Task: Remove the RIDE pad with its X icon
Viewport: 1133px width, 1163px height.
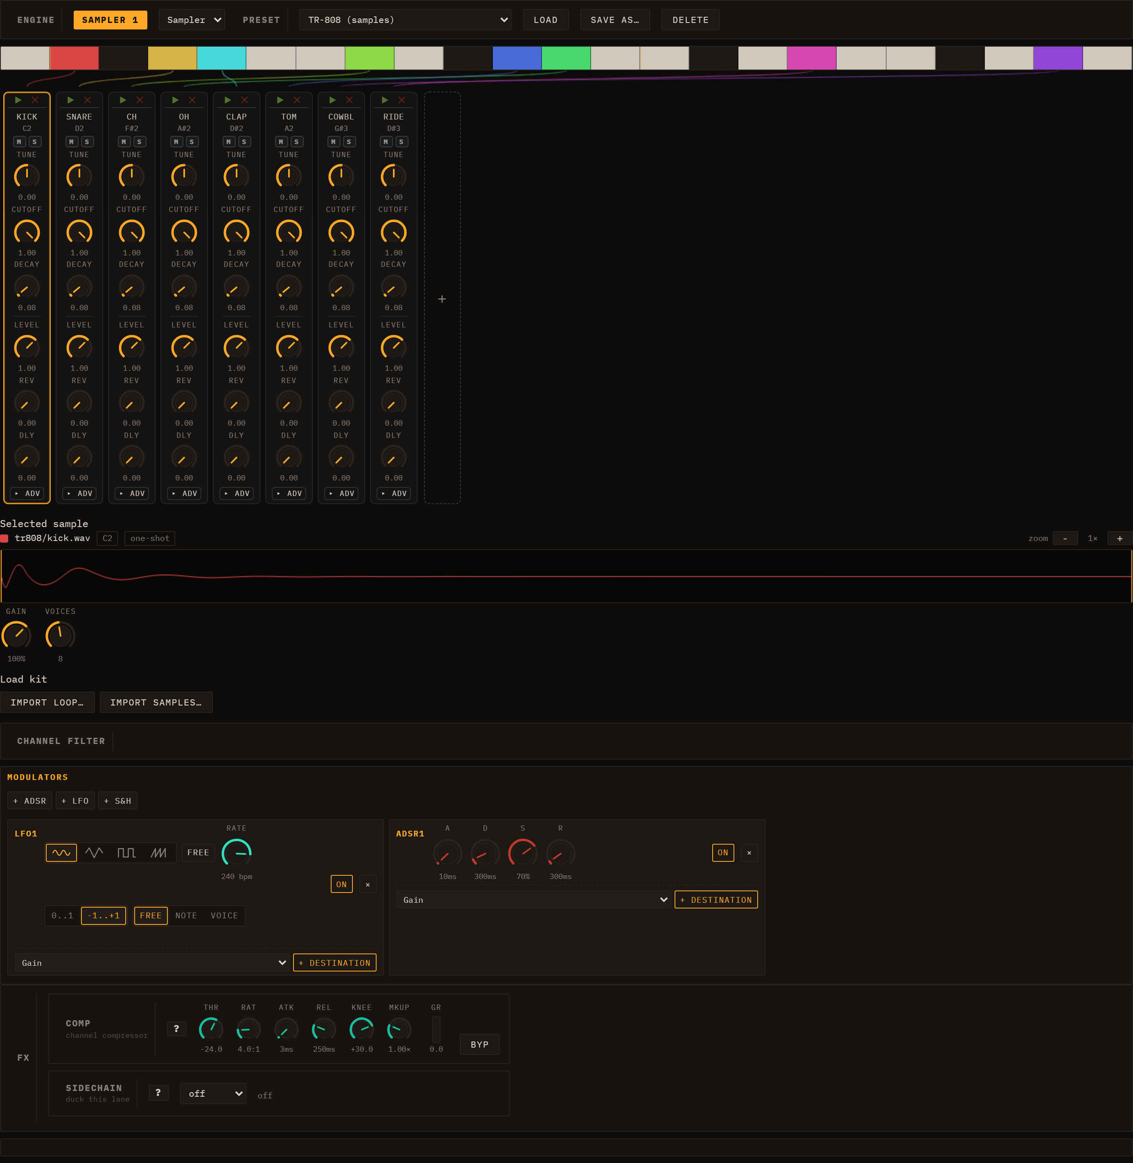Action: [x=402, y=100]
